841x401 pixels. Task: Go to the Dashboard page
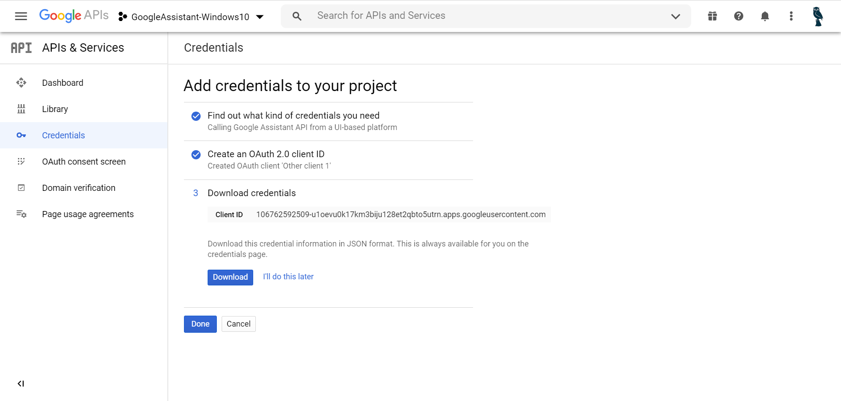point(63,83)
